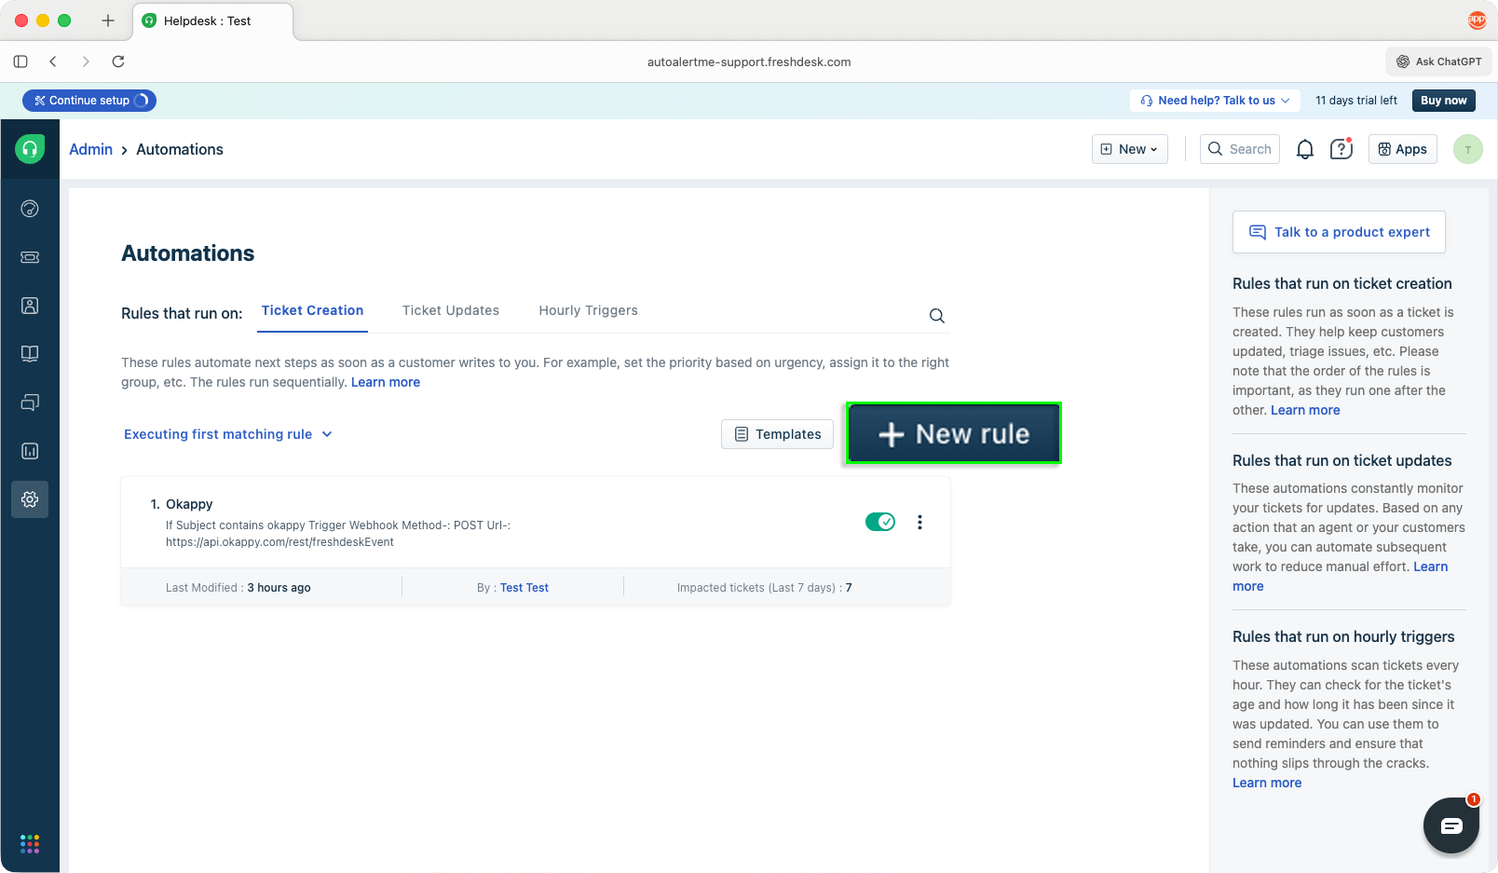Click the Continue setup button

(89, 101)
